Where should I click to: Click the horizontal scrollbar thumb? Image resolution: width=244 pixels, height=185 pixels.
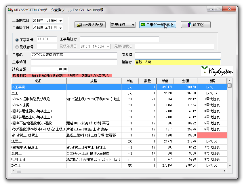[x=19, y=171]
